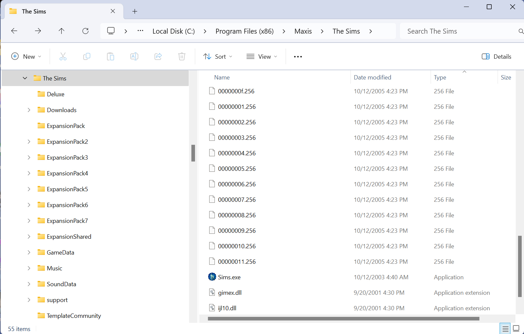The image size is (524, 334).
Task: Expand the ExpansionShared folder node
Action: 29,236
